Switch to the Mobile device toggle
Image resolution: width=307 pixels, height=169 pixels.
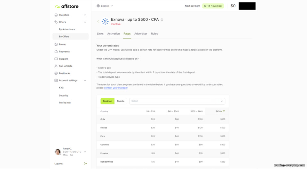click(x=121, y=101)
